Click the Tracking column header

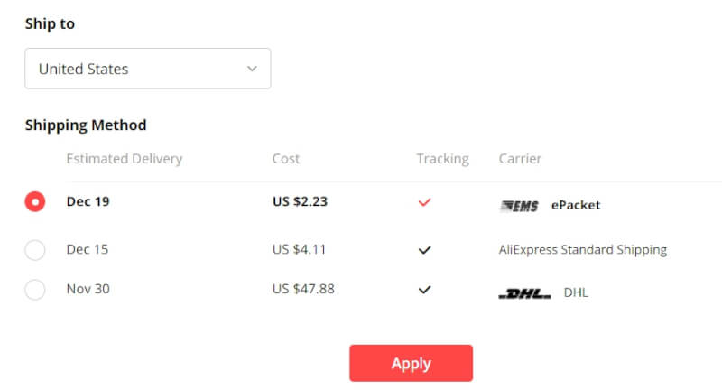pos(443,159)
